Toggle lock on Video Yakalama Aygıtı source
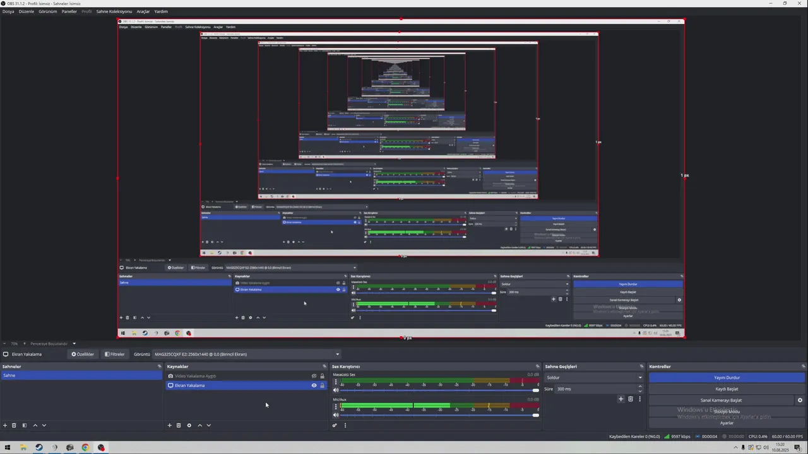This screenshot has width=808, height=454. (x=322, y=376)
